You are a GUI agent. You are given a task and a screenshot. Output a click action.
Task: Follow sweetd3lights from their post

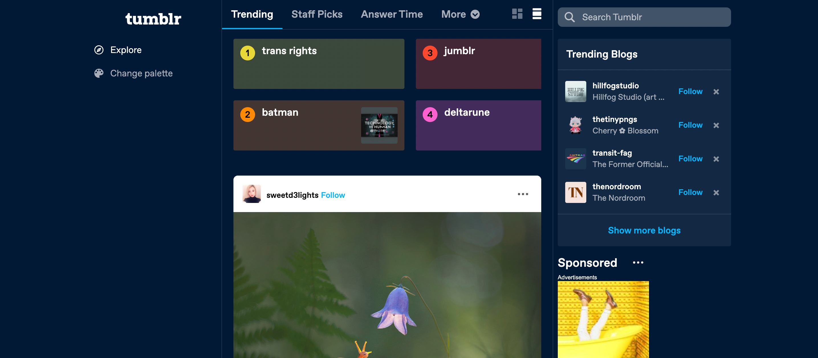pos(332,195)
